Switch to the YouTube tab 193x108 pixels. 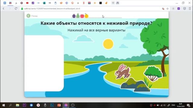click(x=27, y=3)
